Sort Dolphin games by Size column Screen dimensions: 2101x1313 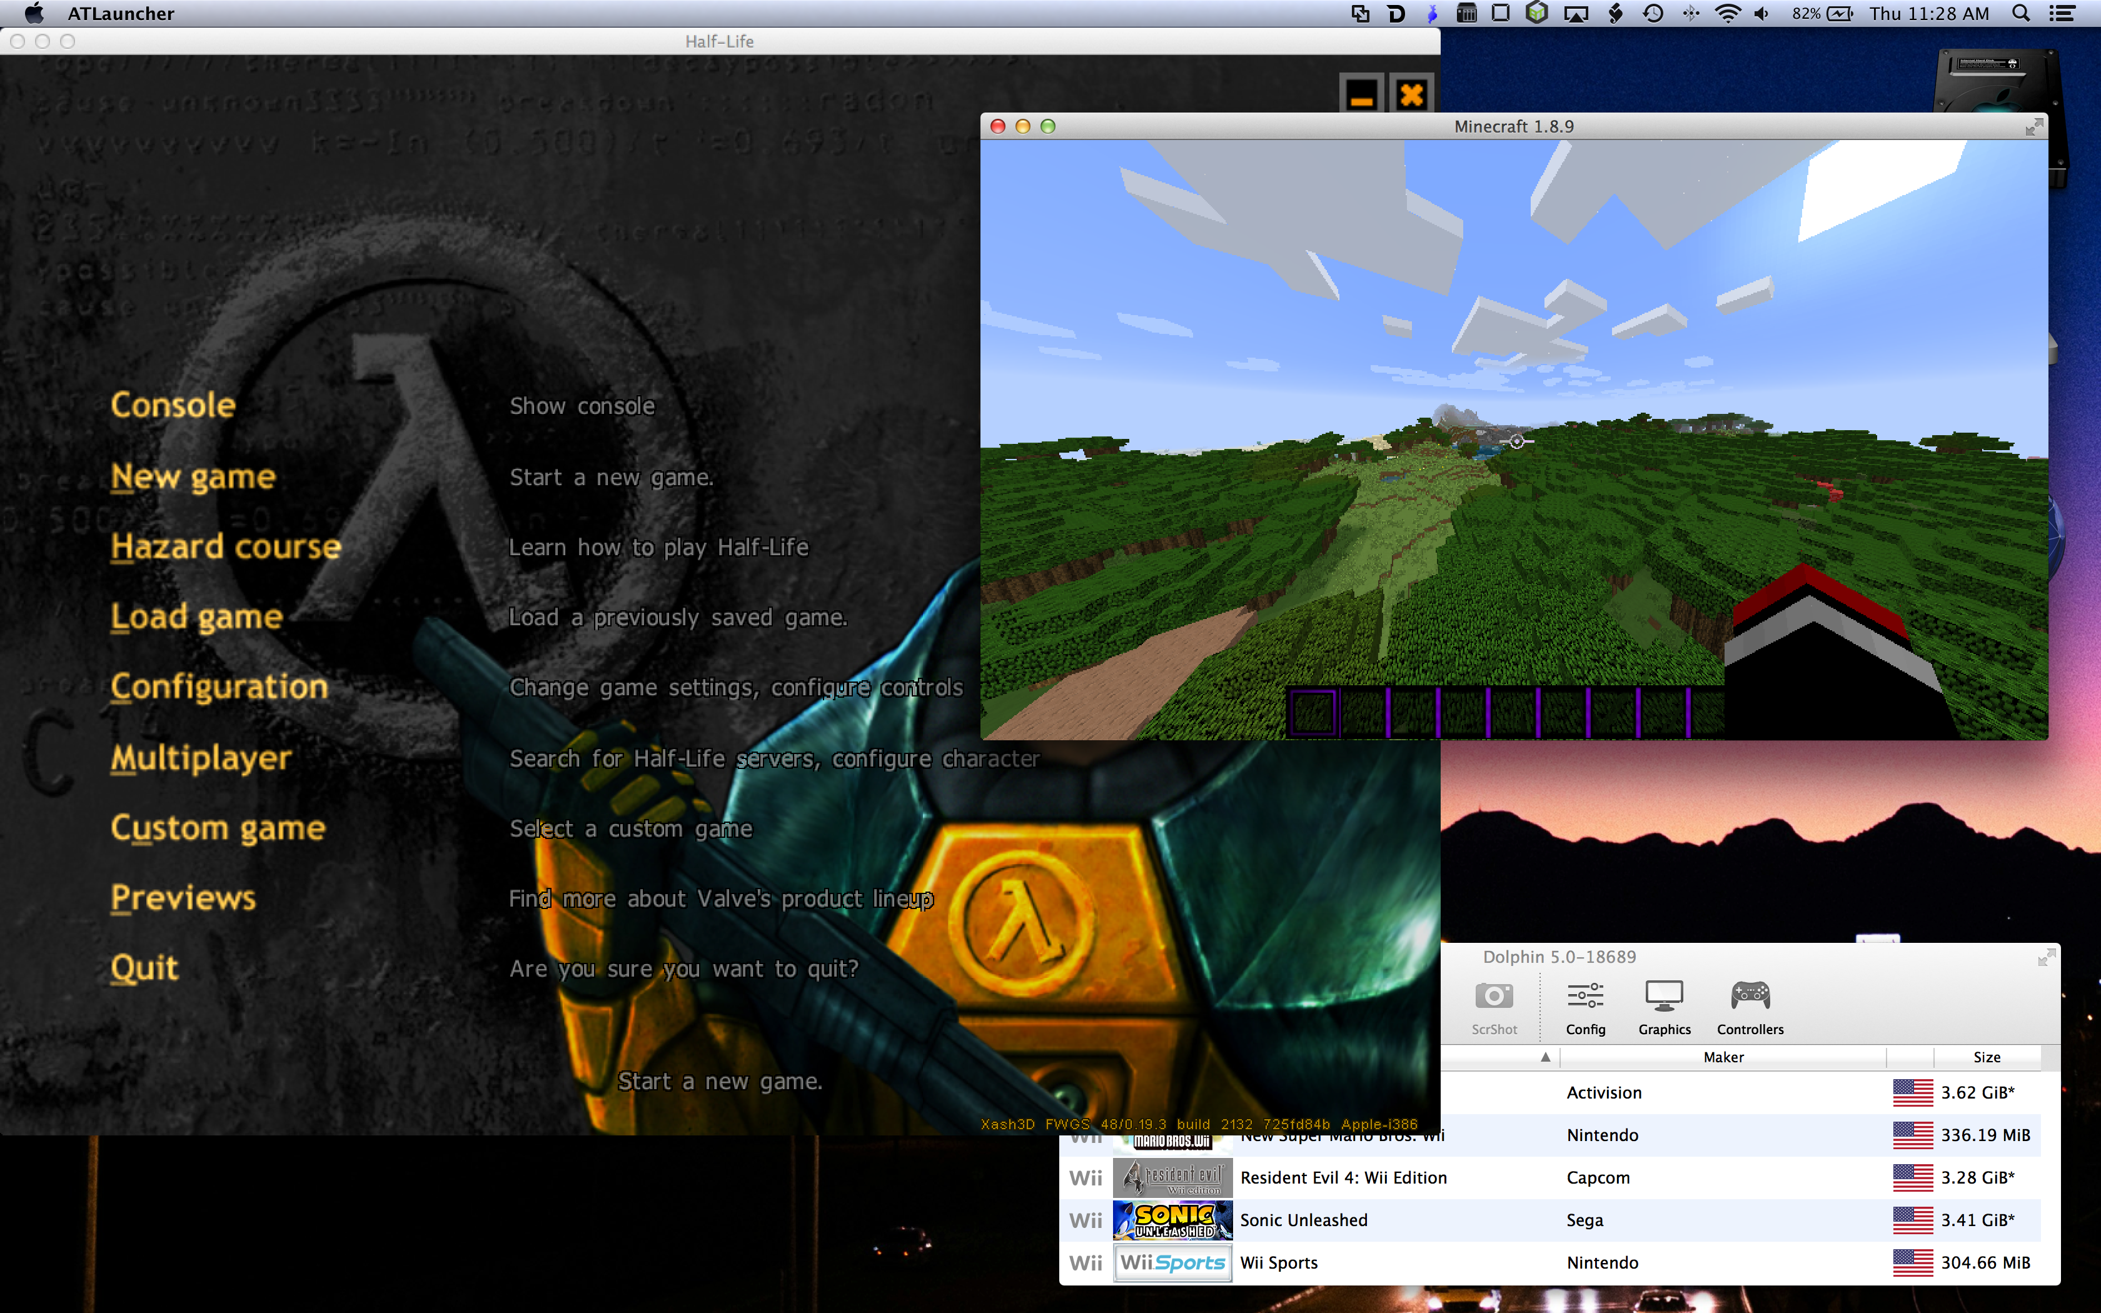tap(1987, 1057)
